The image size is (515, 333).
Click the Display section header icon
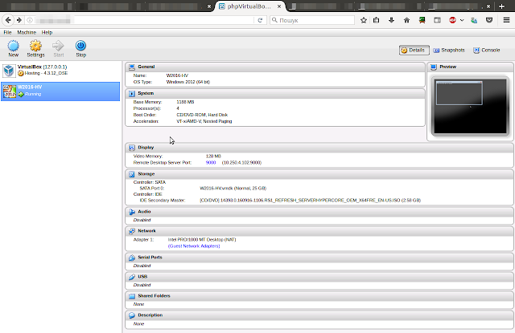[x=132, y=147]
